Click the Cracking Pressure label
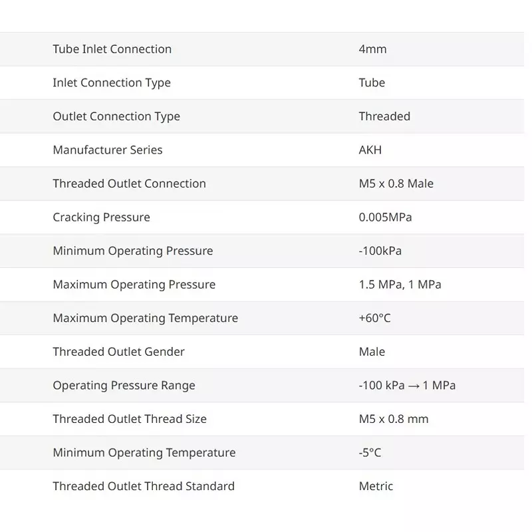 tap(101, 217)
